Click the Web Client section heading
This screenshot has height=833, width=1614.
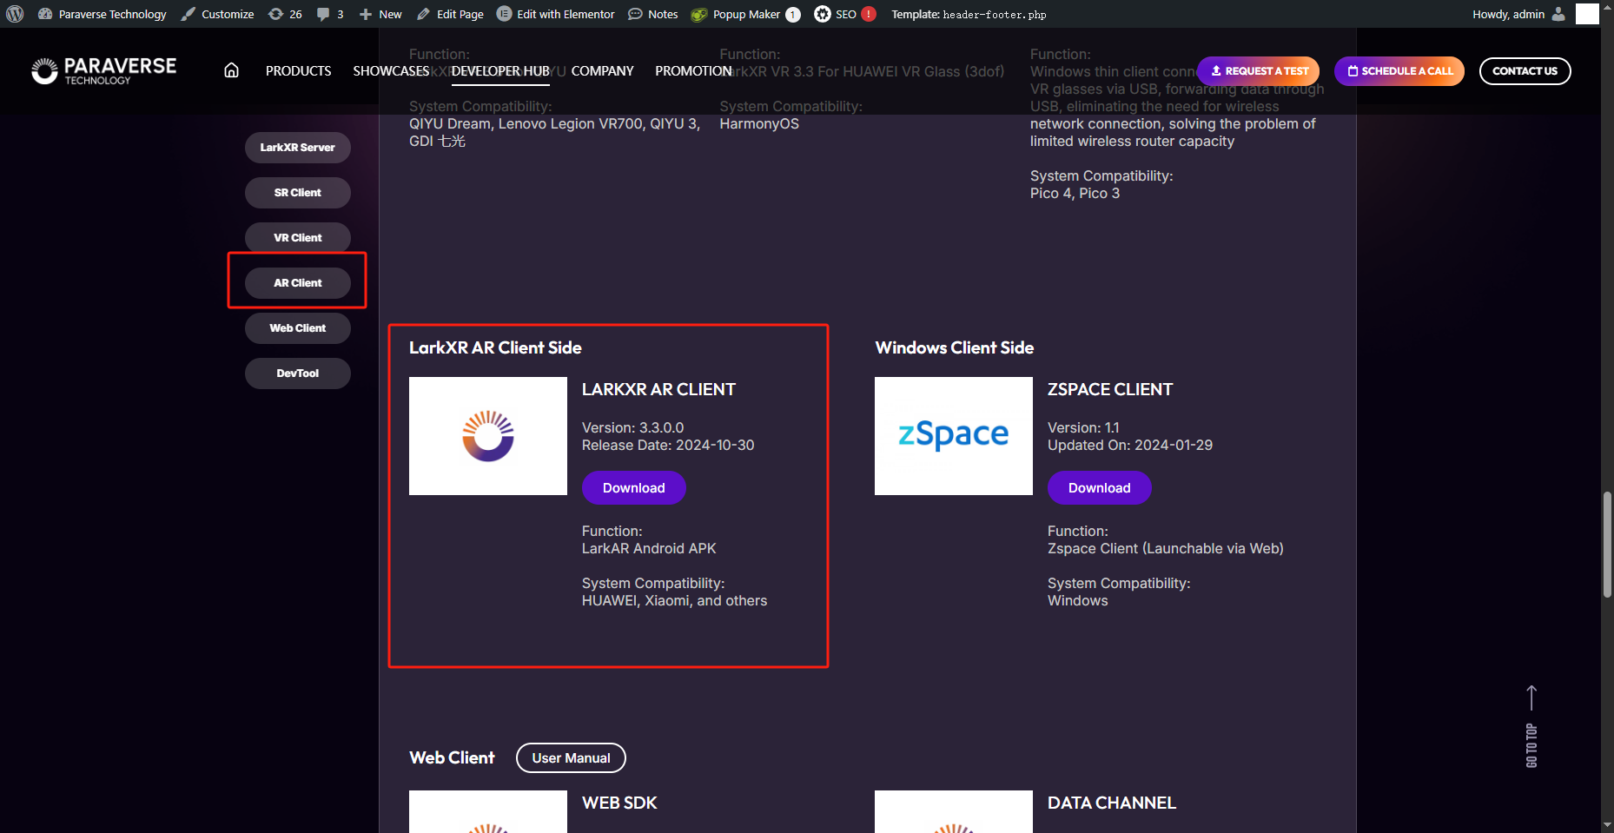[x=452, y=758]
